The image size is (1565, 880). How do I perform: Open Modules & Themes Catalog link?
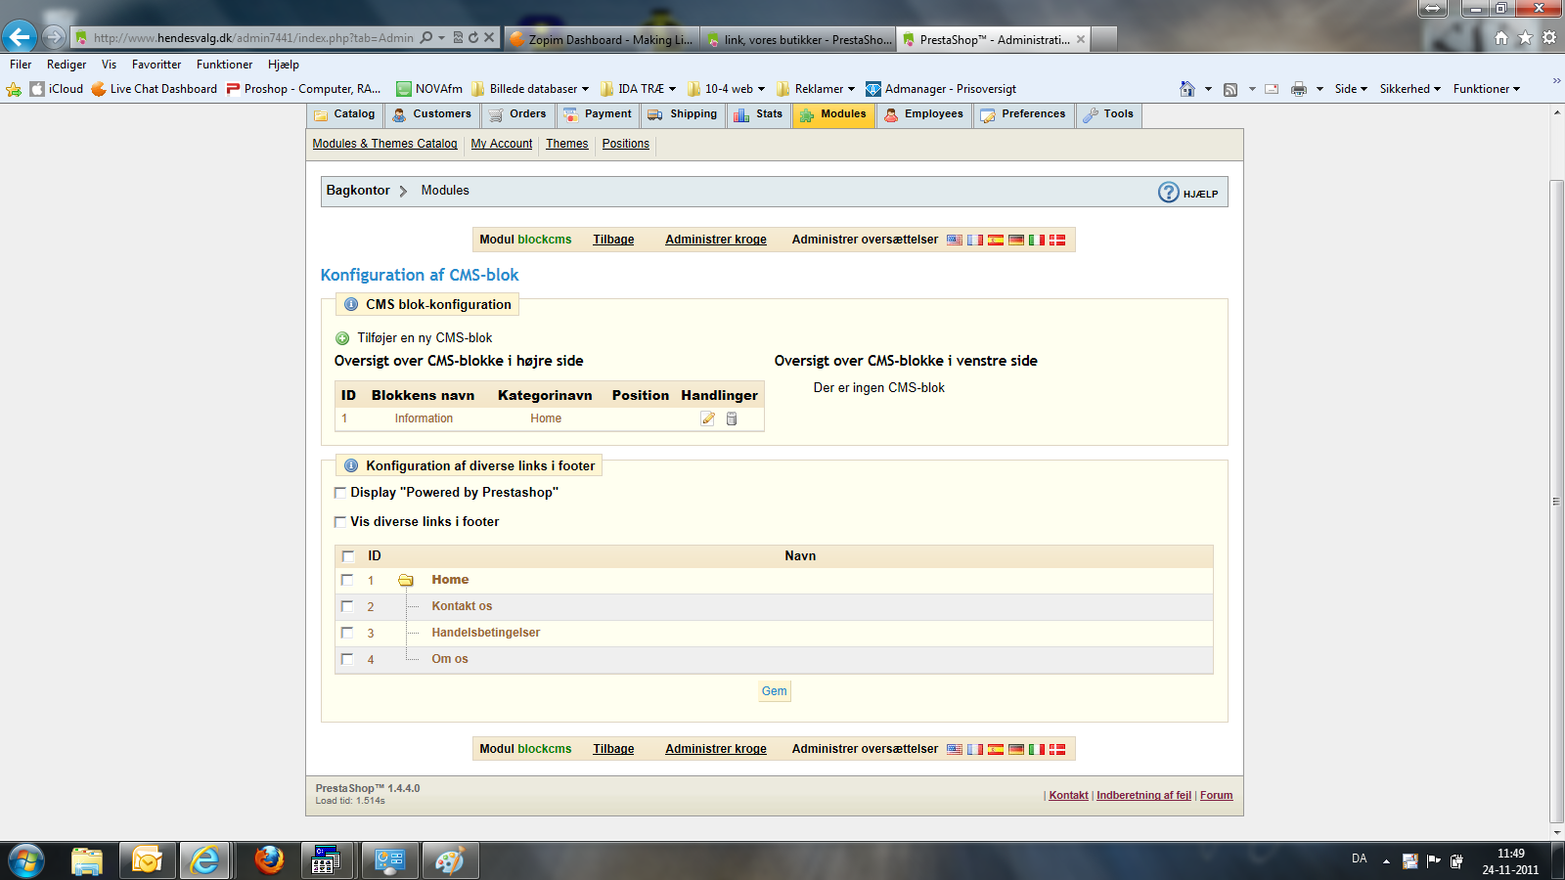[x=384, y=144]
